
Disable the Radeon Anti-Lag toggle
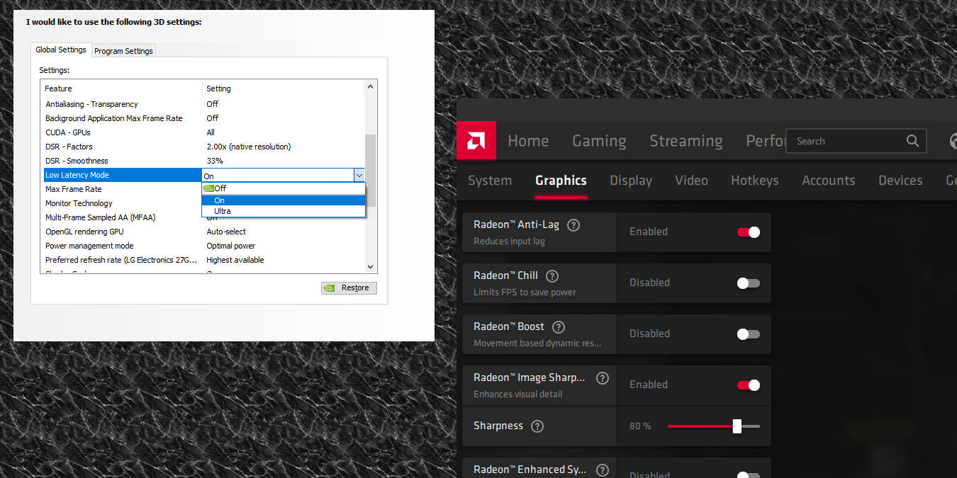tap(748, 231)
